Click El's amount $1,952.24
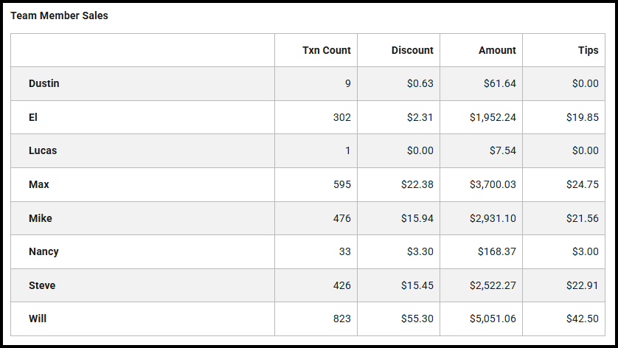Viewport: 618px width, 348px height. tap(493, 117)
